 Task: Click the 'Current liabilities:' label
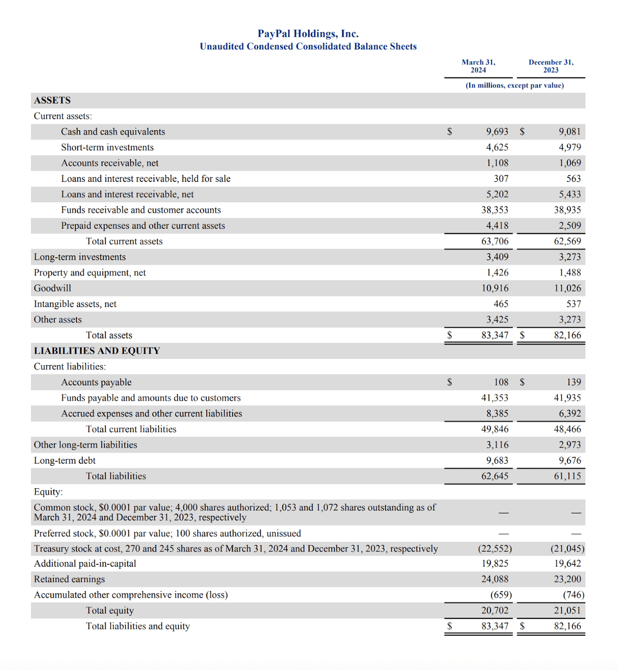70,367
